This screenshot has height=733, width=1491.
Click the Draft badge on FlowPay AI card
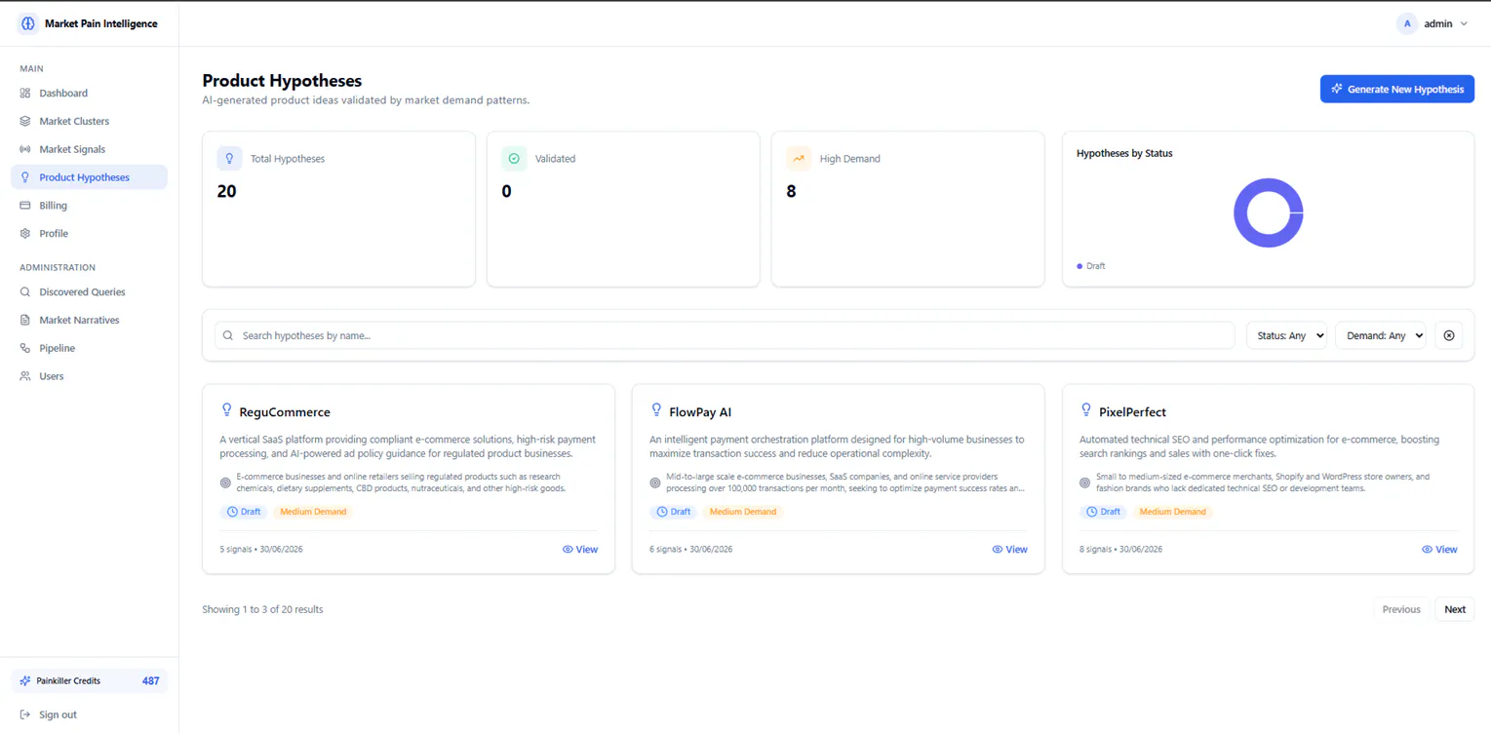(673, 512)
